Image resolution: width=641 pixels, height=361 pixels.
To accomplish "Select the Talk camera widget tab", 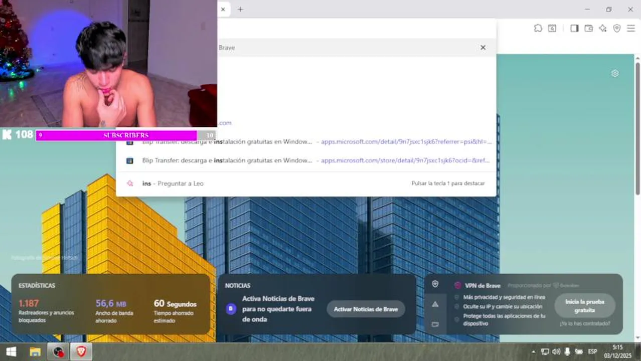I will point(435,324).
